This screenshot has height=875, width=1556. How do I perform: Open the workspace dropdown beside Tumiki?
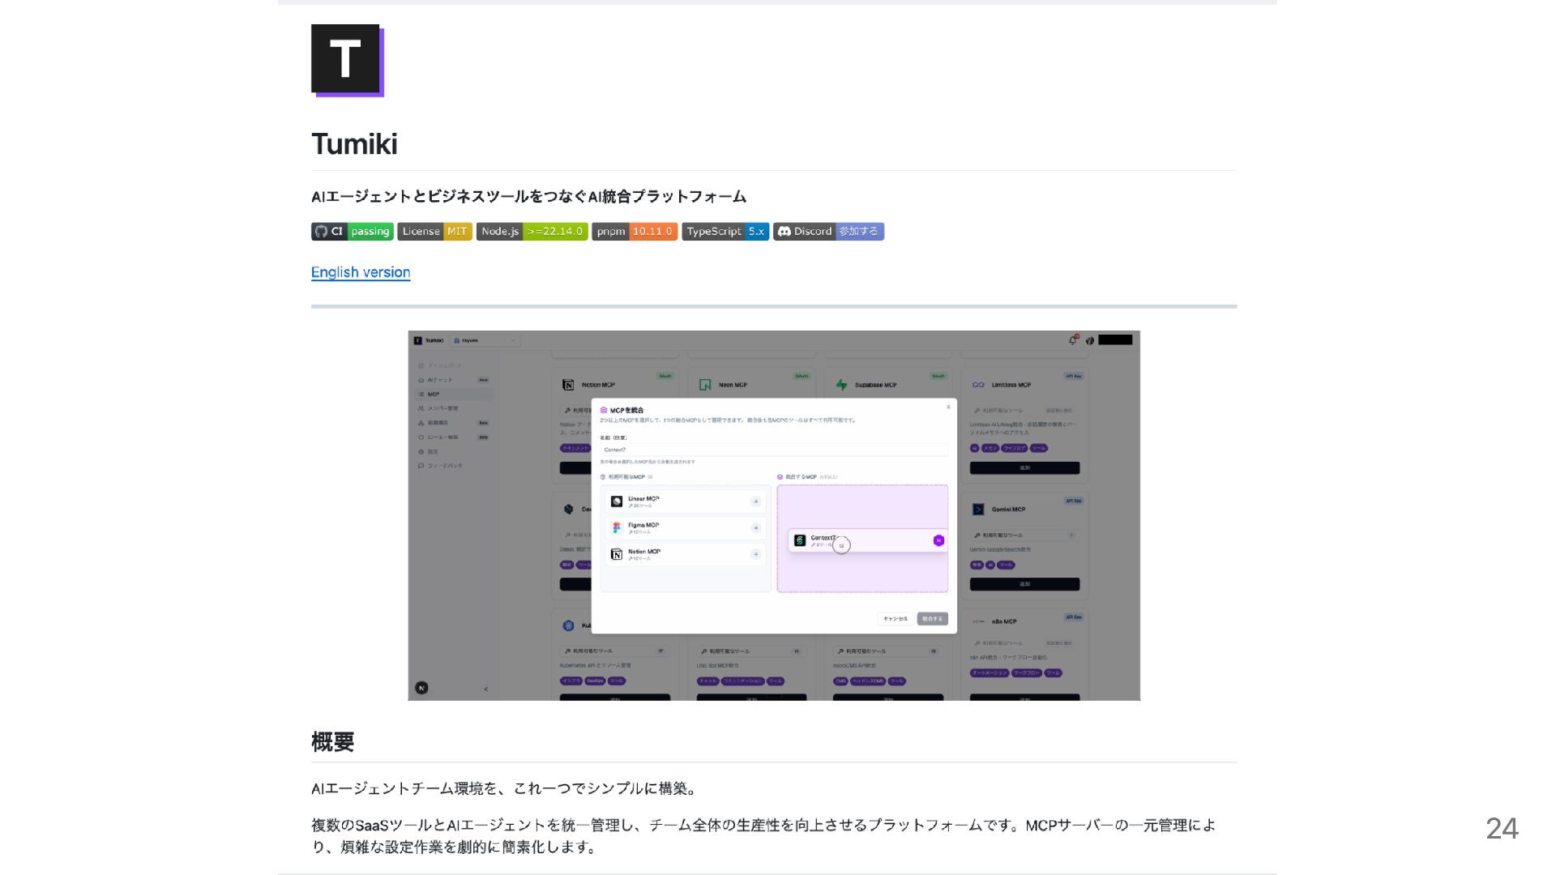pyautogui.click(x=485, y=340)
